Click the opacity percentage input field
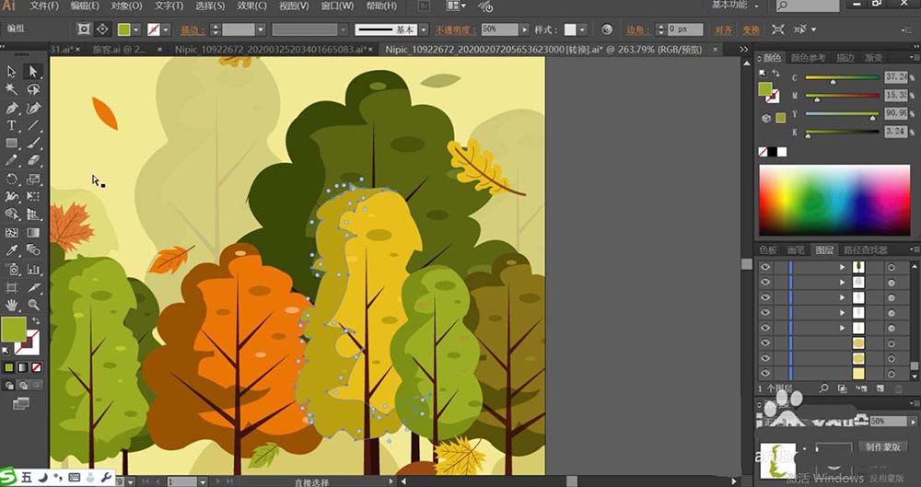 500,29
